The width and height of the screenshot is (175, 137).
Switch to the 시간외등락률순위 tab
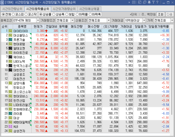click(x=38, y=9)
